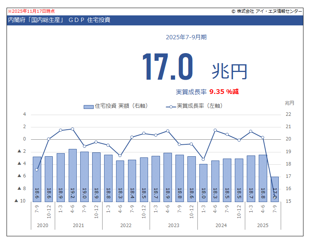Click the 2025年7-9月期 period heading
The height and width of the screenshot is (244, 310).
[x=186, y=37]
